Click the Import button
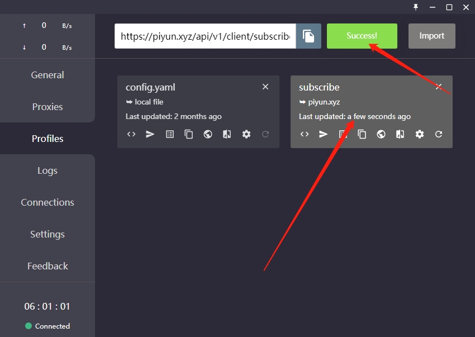The height and width of the screenshot is (337, 475). 431,36
